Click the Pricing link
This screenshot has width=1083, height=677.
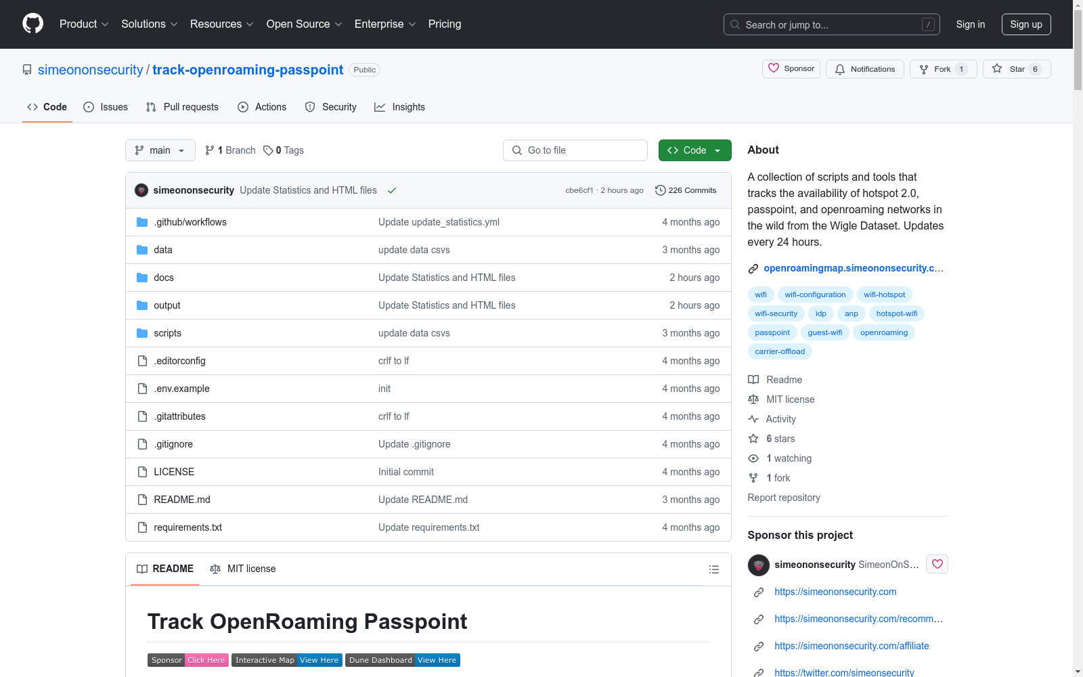(x=445, y=24)
